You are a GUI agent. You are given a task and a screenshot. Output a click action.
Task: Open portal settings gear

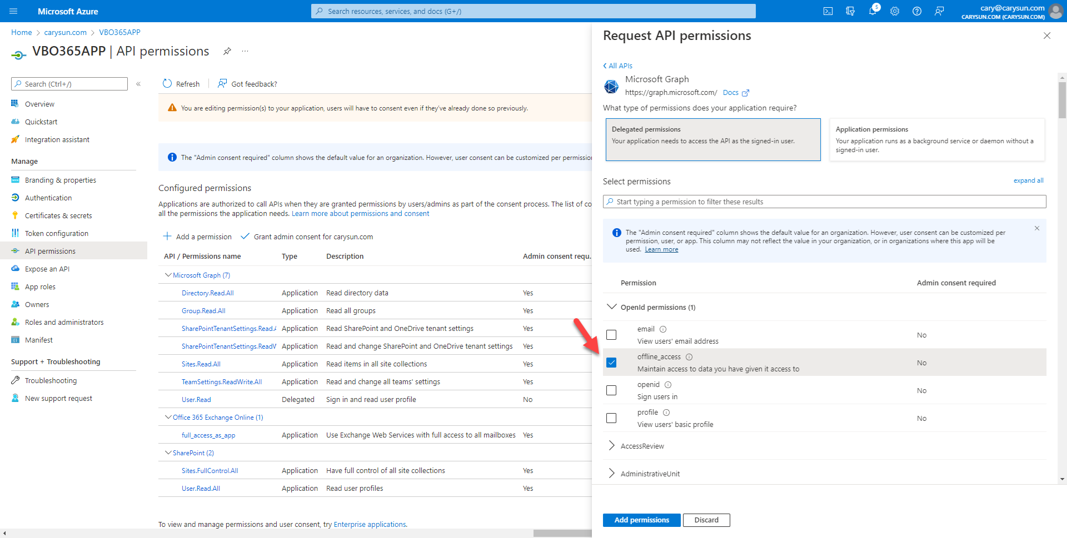click(x=895, y=11)
